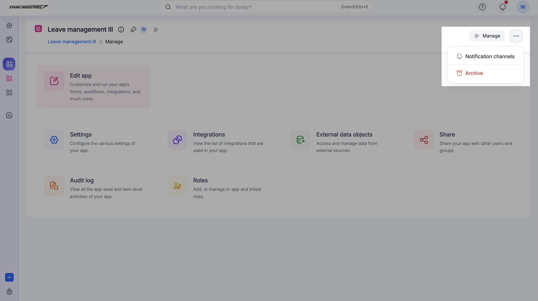This screenshot has width=538, height=301.
Task: Open the W user profile avatar
Action: (523, 7)
